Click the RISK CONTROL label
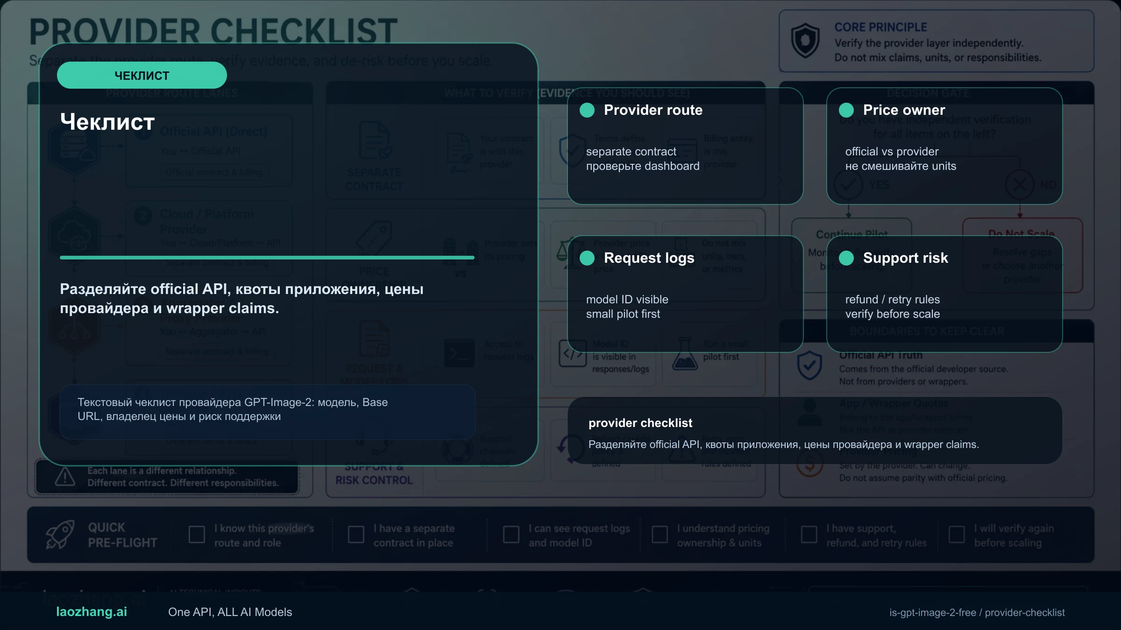This screenshot has height=630, width=1121. [x=374, y=481]
